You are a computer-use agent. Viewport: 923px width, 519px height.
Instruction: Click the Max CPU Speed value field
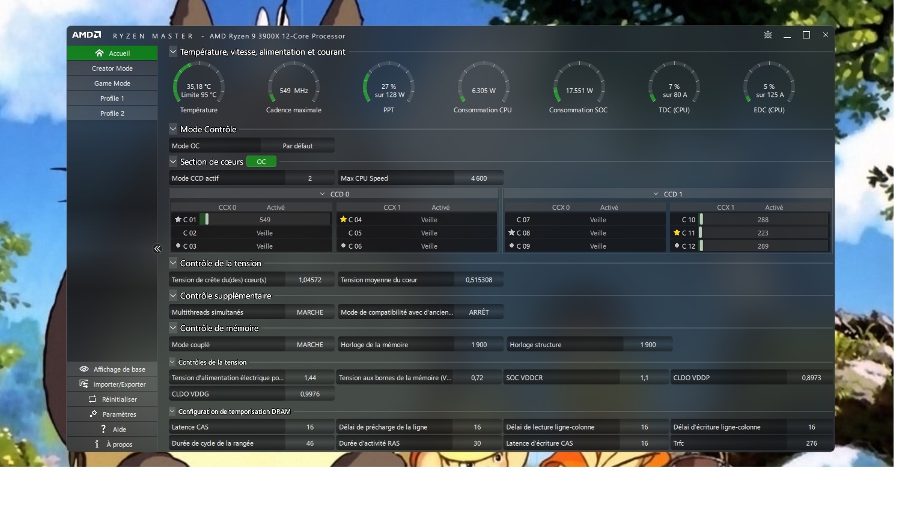pyautogui.click(x=478, y=178)
